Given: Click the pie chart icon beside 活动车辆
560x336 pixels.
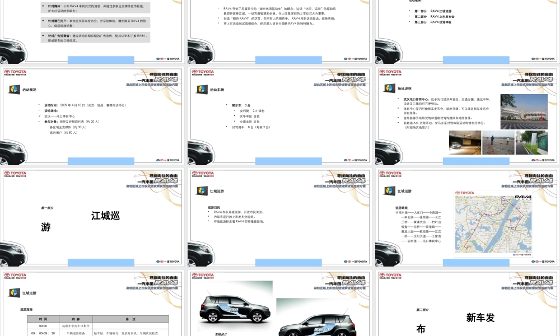Looking at the screenshot, I should pos(202,90).
